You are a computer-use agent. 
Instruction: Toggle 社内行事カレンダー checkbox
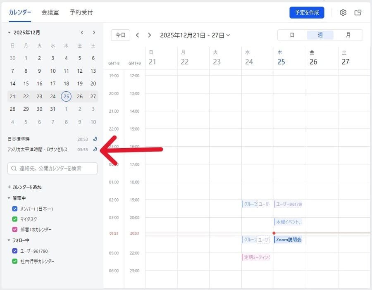point(15,261)
